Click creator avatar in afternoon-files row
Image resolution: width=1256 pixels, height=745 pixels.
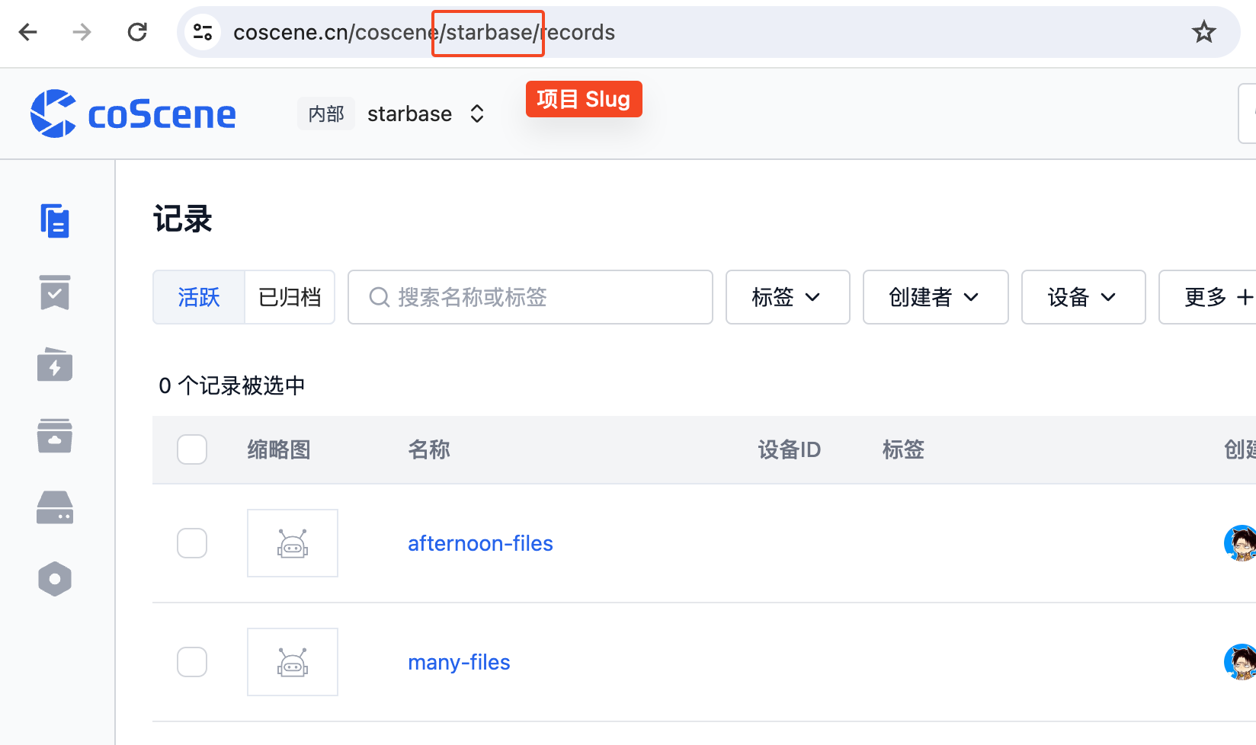(1240, 543)
